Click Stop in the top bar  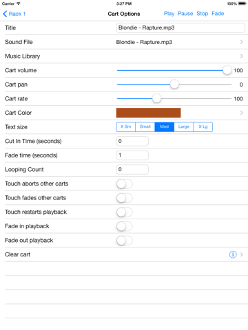[202, 14]
